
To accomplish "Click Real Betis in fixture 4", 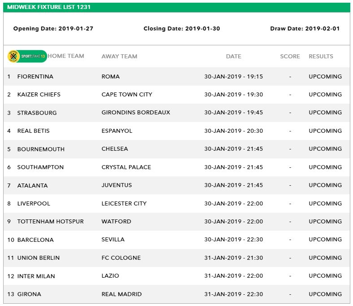I will pyautogui.click(x=33, y=131).
